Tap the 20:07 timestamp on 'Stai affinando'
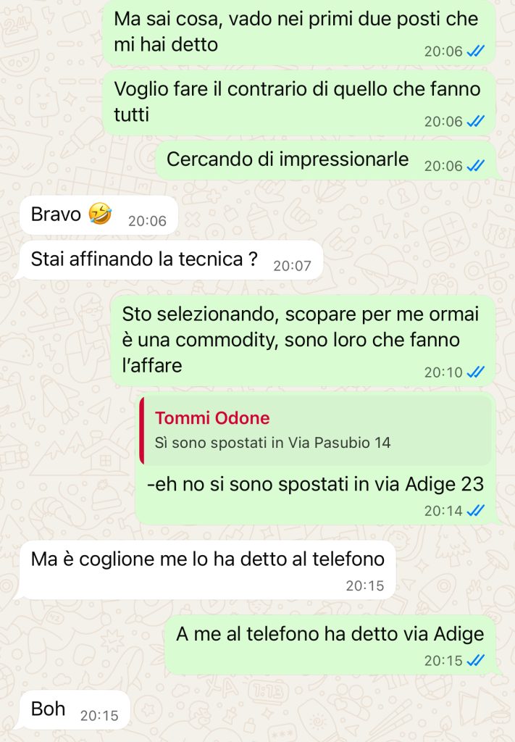 click(x=292, y=265)
